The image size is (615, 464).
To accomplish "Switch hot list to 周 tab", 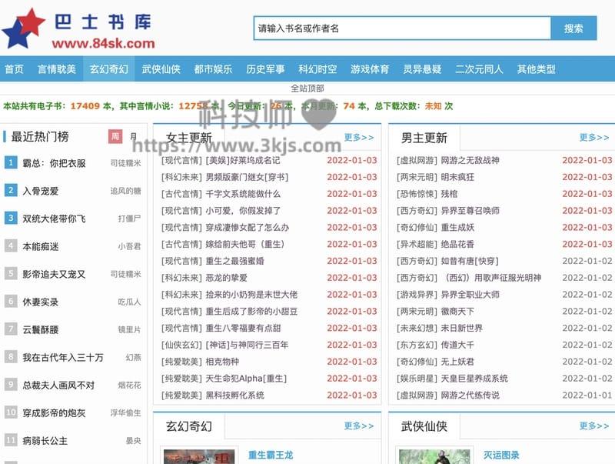I will pos(115,136).
